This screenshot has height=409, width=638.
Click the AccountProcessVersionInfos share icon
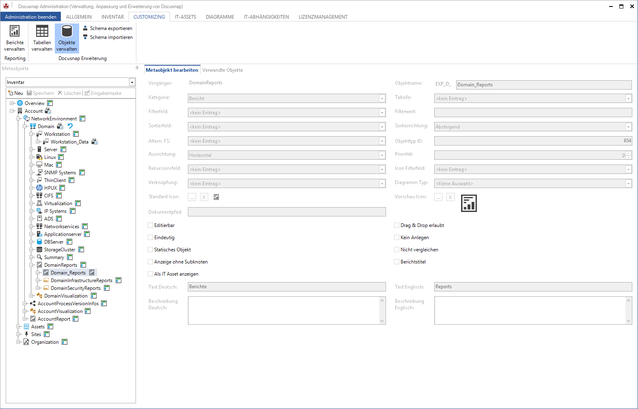pyautogui.click(x=33, y=303)
